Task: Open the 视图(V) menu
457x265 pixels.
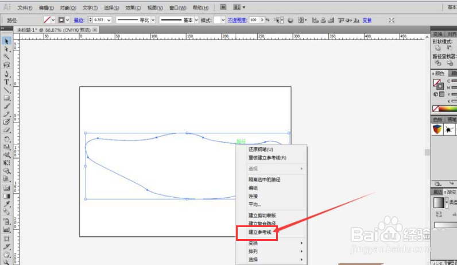Action: 155,8
